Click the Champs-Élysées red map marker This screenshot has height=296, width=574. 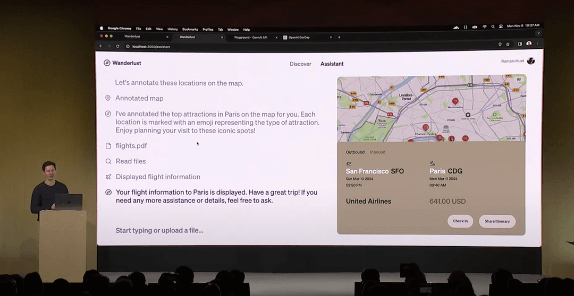pyautogui.click(x=426, y=127)
